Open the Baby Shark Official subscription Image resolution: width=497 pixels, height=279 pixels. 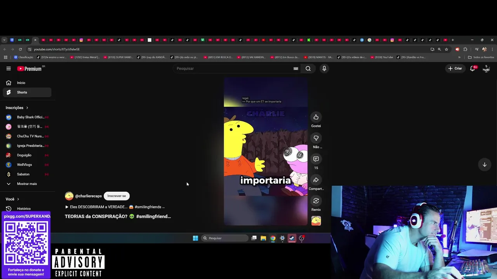(27, 117)
